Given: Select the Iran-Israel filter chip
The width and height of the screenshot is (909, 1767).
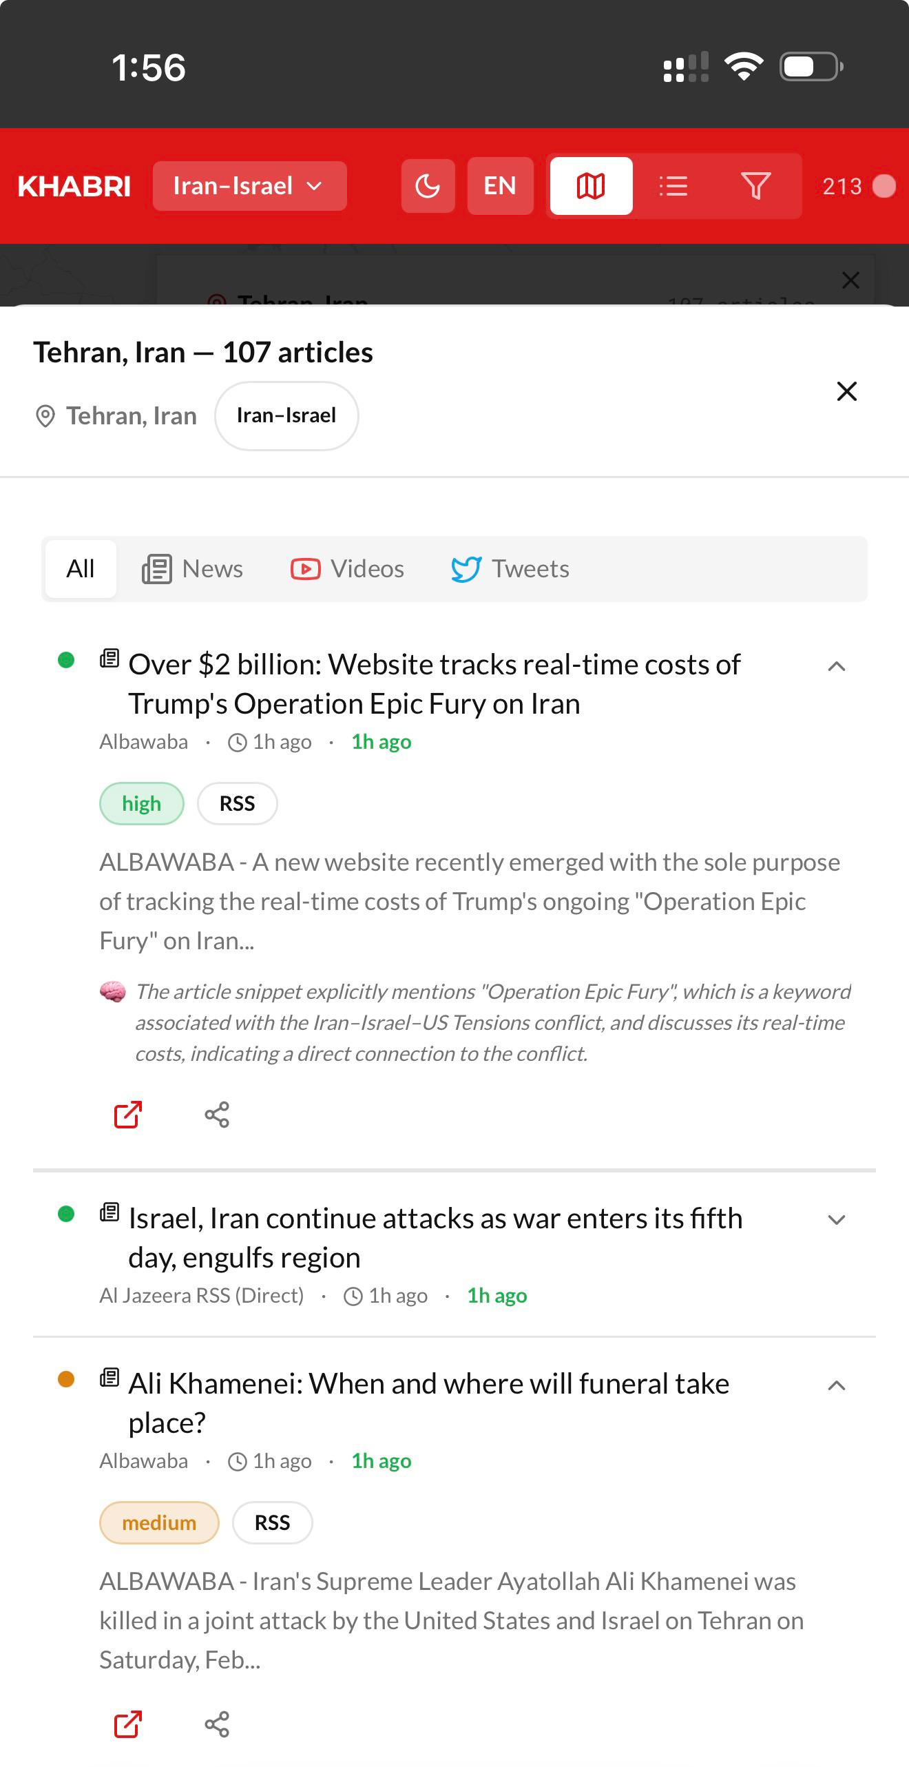Looking at the screenshot, I should tap(286, 415).
